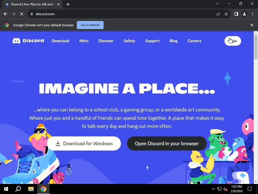Open the Chrome three-dot menu
This screenshot has width=258, height=194.
point(252,14)
